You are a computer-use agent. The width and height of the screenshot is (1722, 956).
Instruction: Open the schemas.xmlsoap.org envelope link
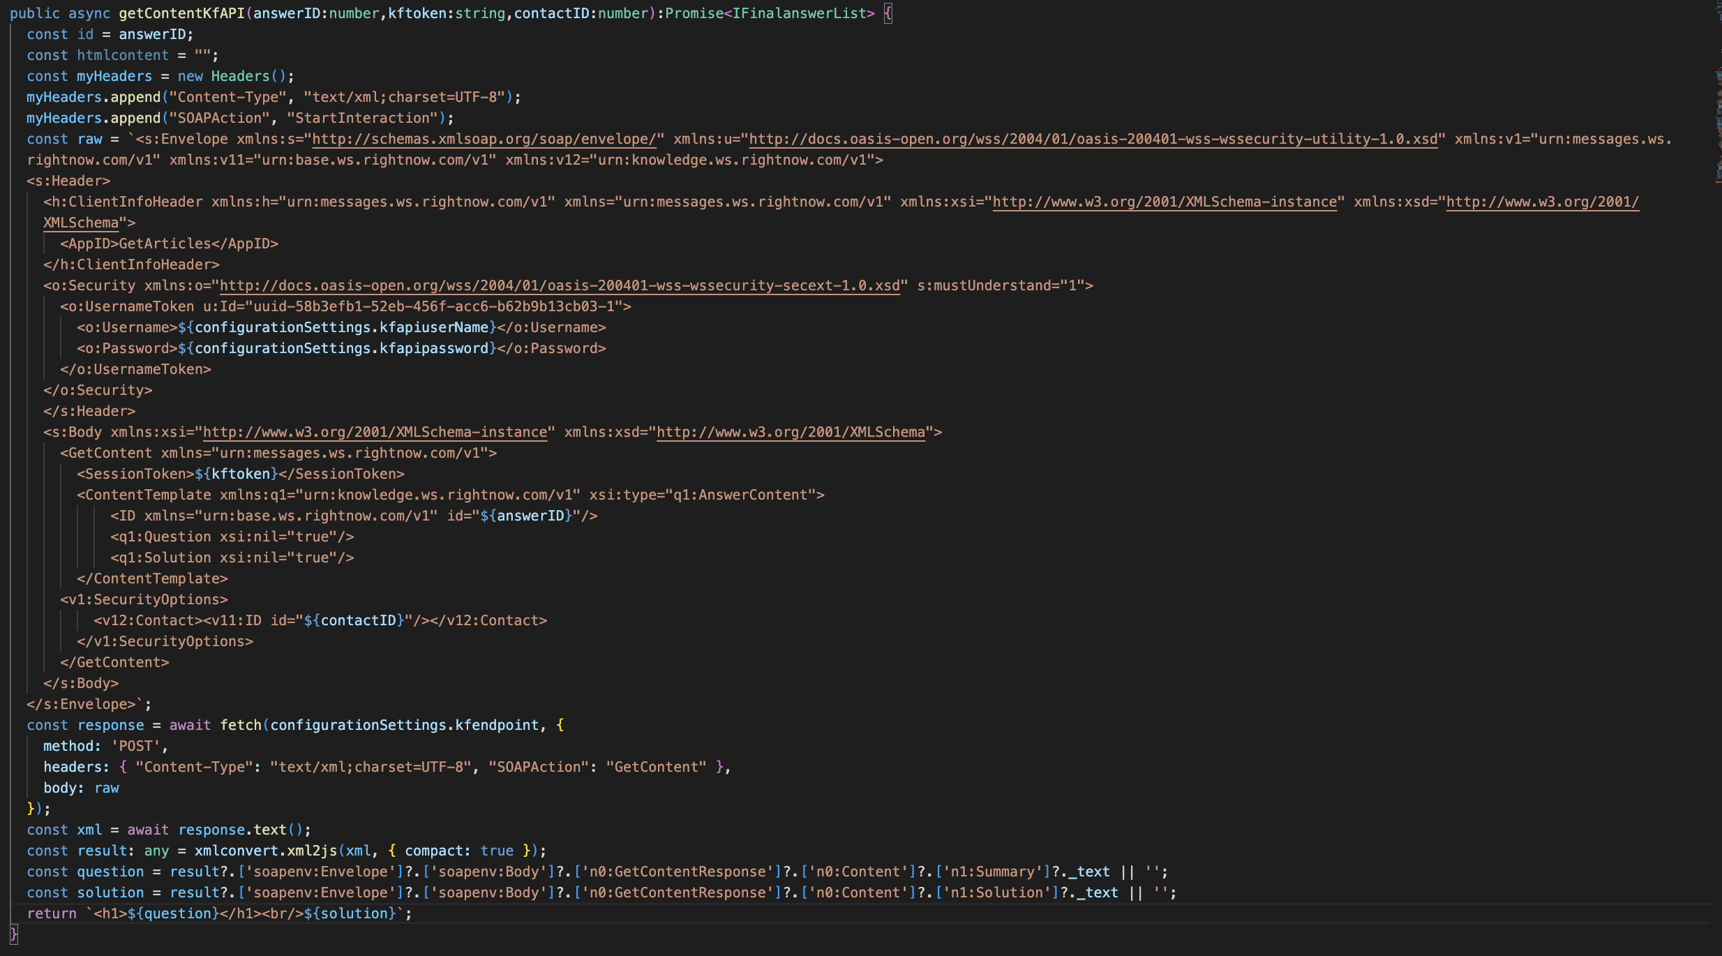(484, 139)
